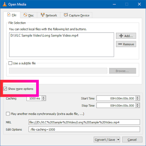Close the Open Media dialog

click(x=139, y=4)
